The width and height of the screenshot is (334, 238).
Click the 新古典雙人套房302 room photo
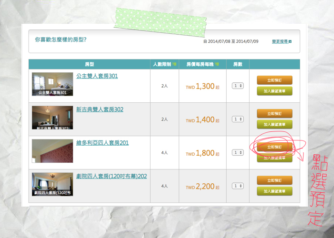(52, 117)
